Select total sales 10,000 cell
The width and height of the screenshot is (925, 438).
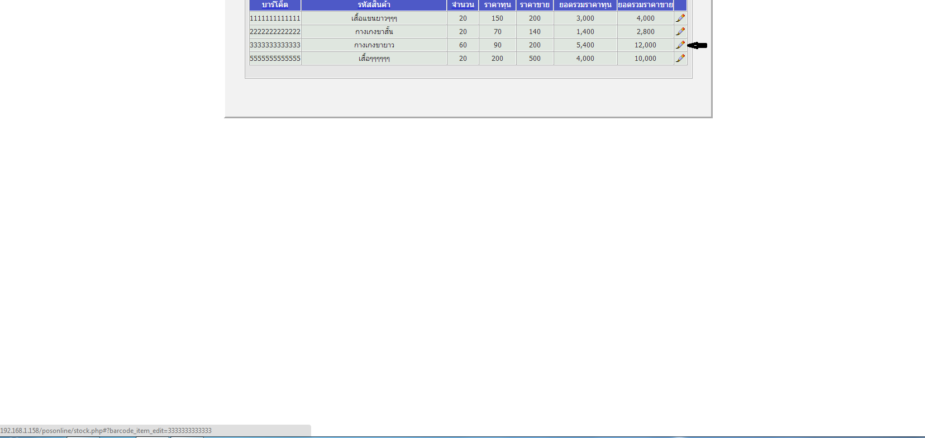646,59
